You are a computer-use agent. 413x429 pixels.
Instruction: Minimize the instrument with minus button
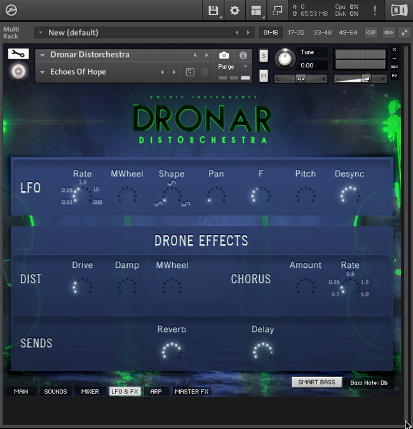point(394,58)
